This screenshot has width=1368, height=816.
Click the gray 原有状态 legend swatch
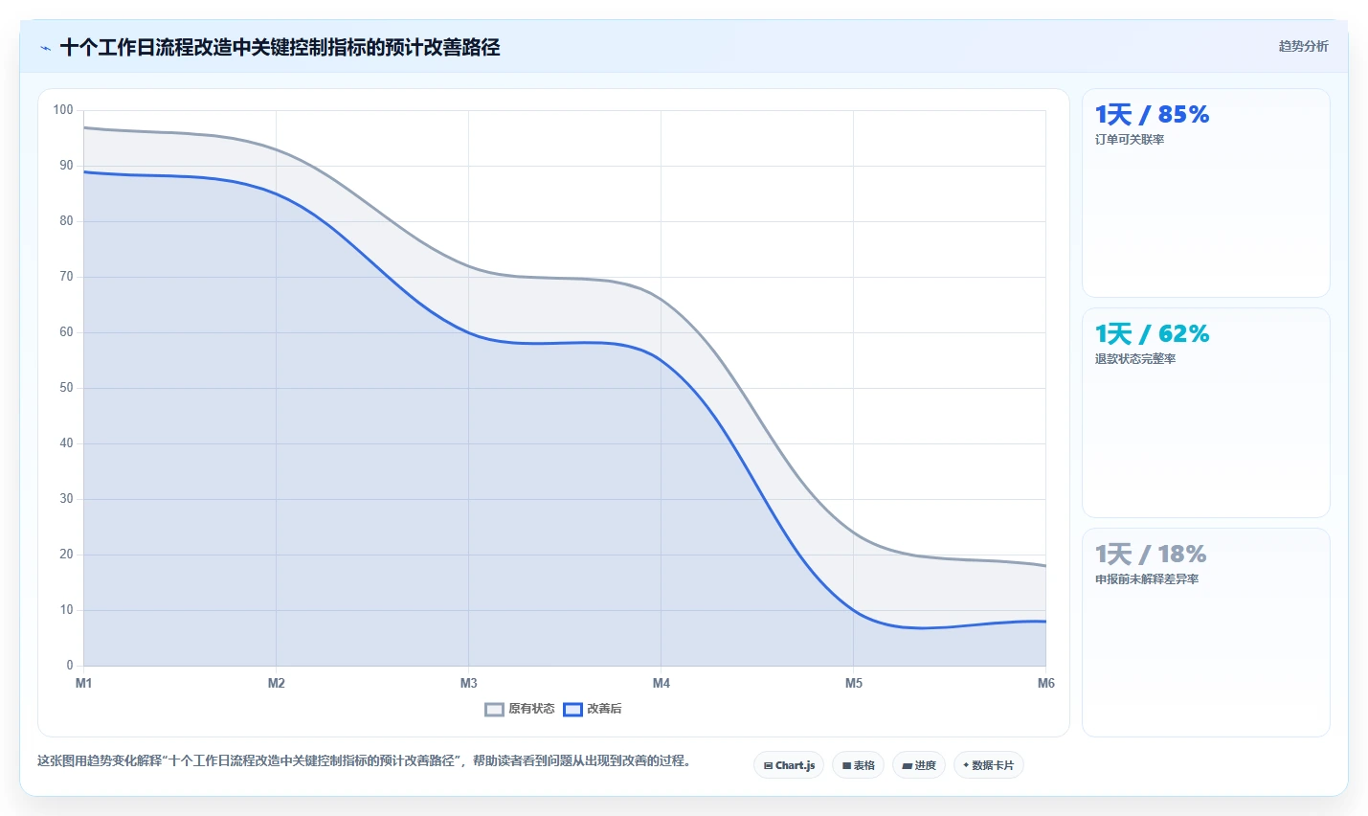click(494, 710)
